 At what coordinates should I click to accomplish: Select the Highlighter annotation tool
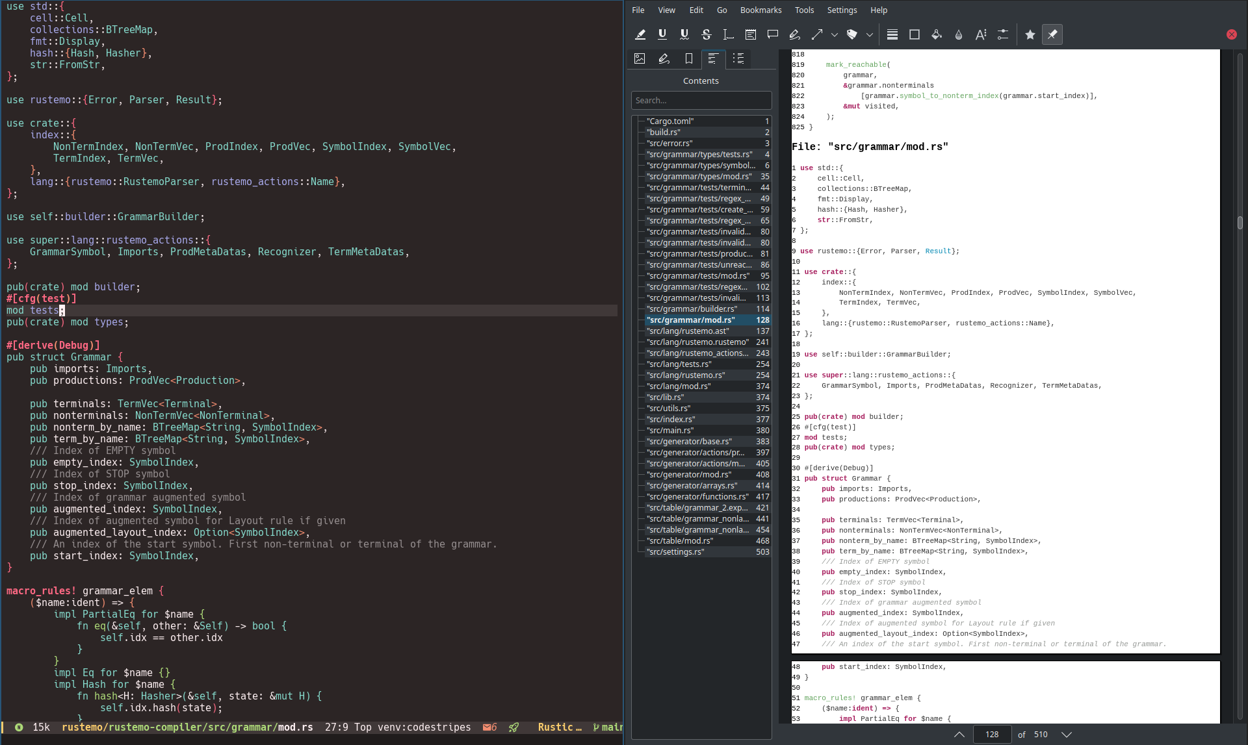(x=640, y=34)
